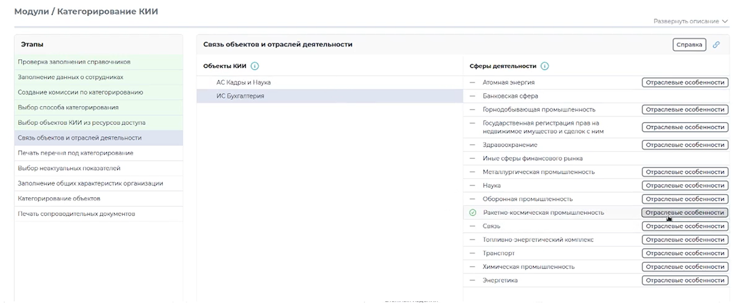Toggle dash marker for Топливно-энергетический комплекс
Image resolution: width=738 pixels, height=303 pixels.
[x=472, y=240]
